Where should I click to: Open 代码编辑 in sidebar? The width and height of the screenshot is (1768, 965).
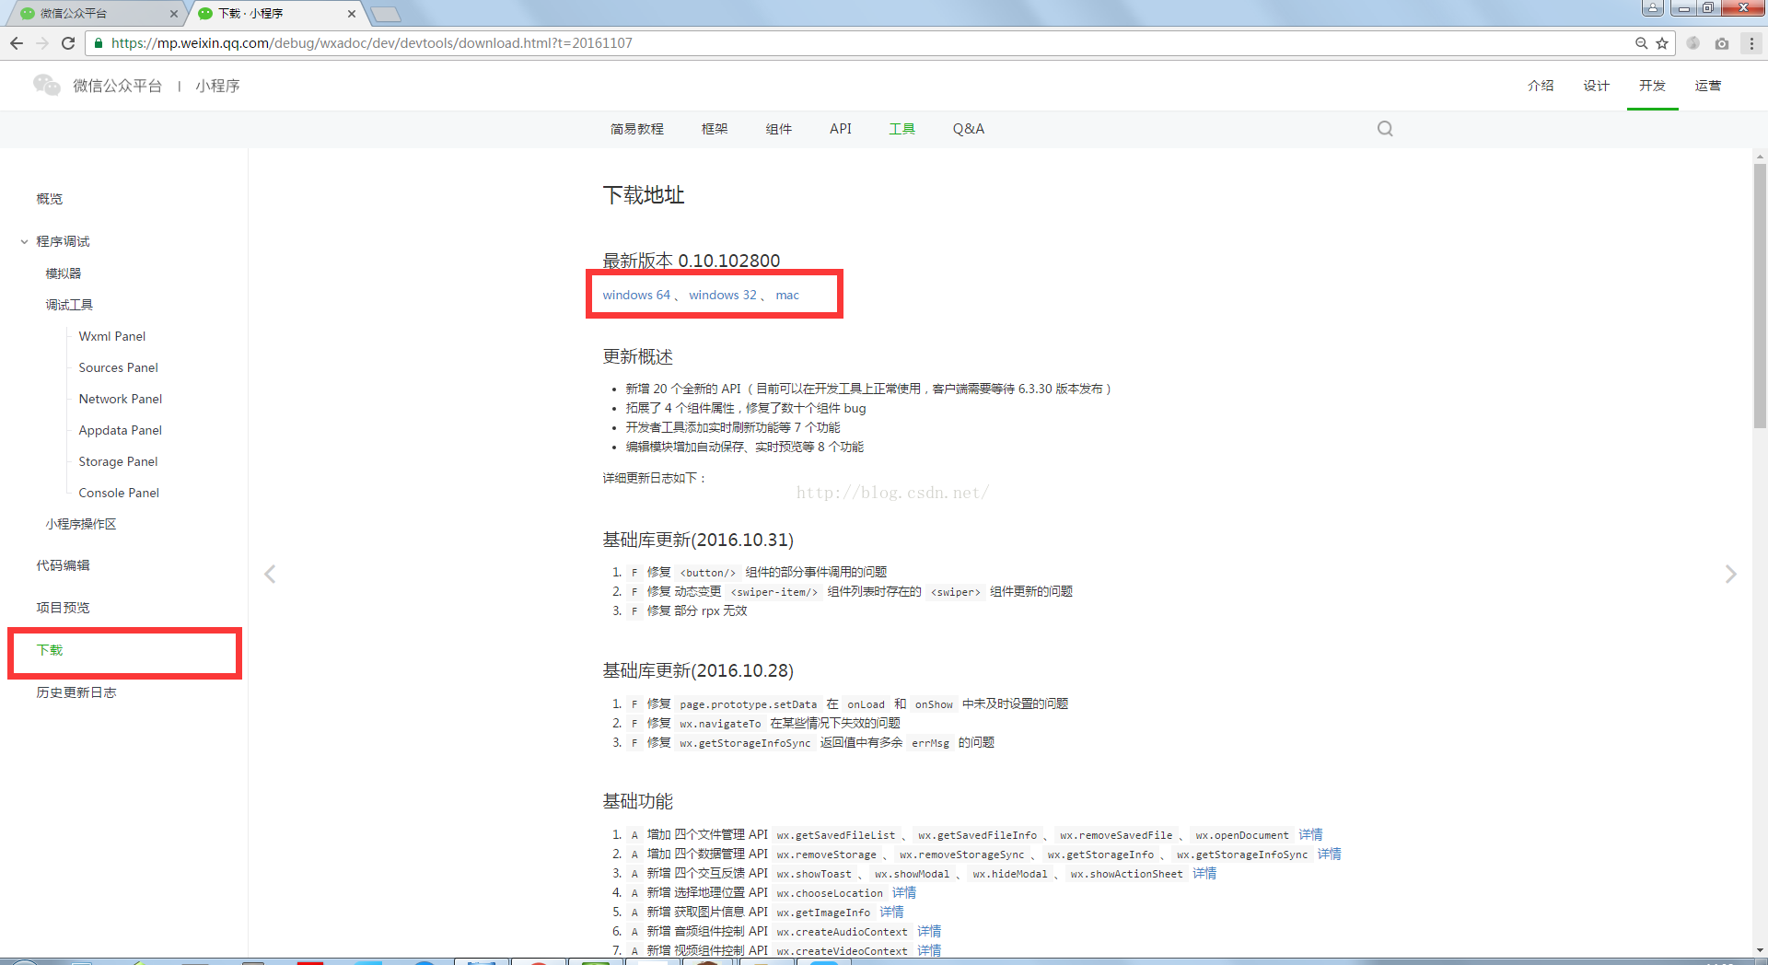(63, 565)
